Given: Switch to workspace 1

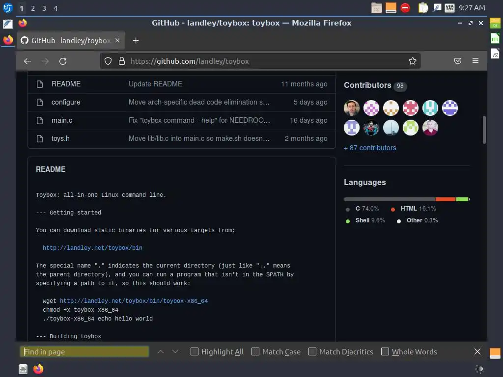Looking at the screenshot, I should tap(22, 8).
